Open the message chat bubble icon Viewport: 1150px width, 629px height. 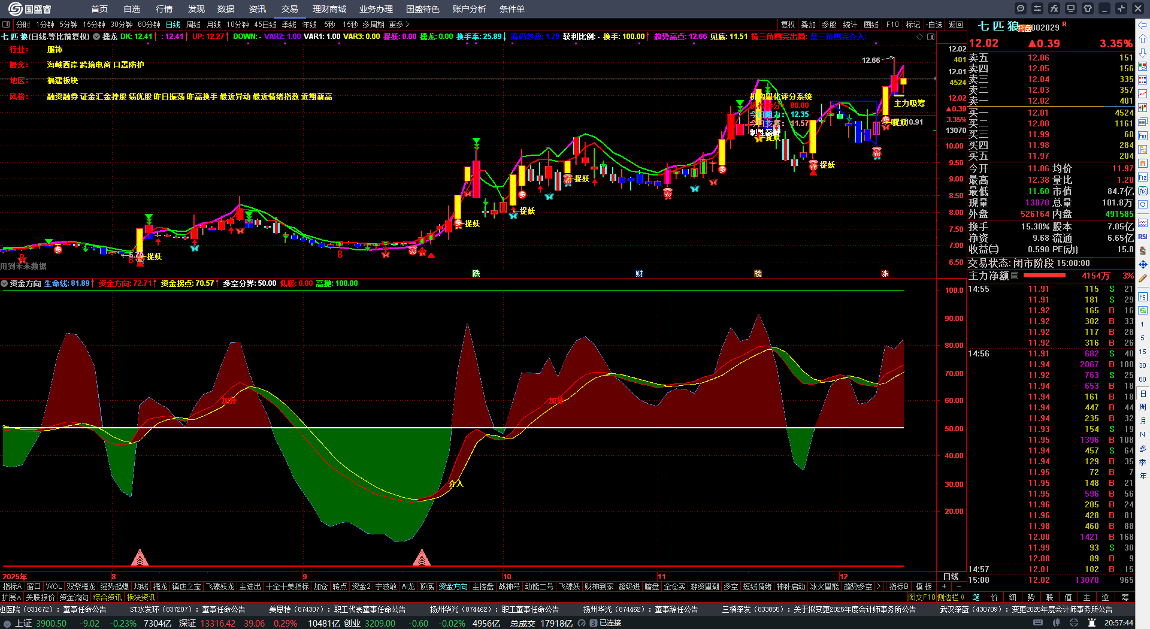[x=1021, y=8]
